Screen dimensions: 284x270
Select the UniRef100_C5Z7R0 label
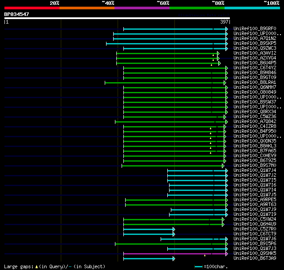(255, 229)
